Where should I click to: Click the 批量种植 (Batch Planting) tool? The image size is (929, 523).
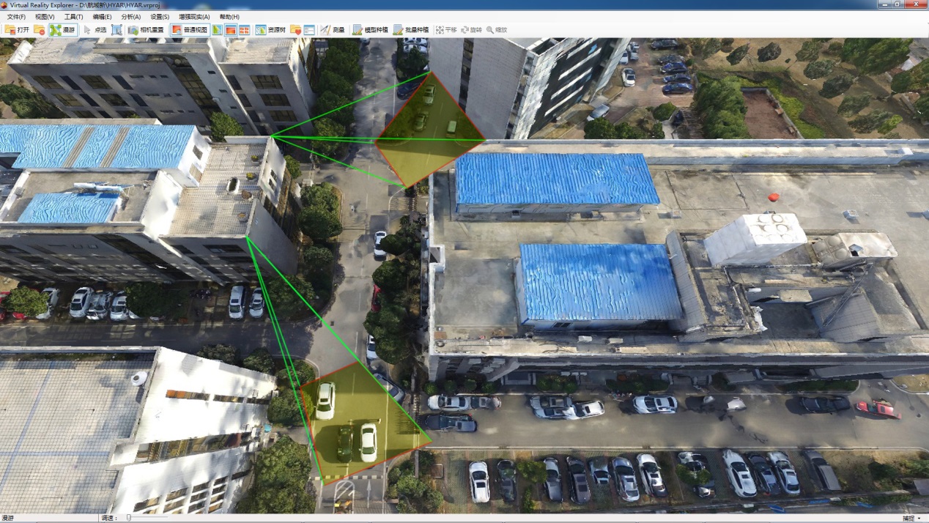tap(411, 30)
